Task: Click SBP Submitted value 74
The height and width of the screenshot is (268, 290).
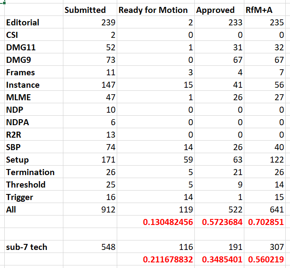Action: pyautogui.click(x=90, y=147)
